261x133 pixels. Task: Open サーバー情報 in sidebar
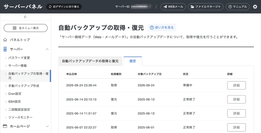pyautogui.click(x=18, y=66)
